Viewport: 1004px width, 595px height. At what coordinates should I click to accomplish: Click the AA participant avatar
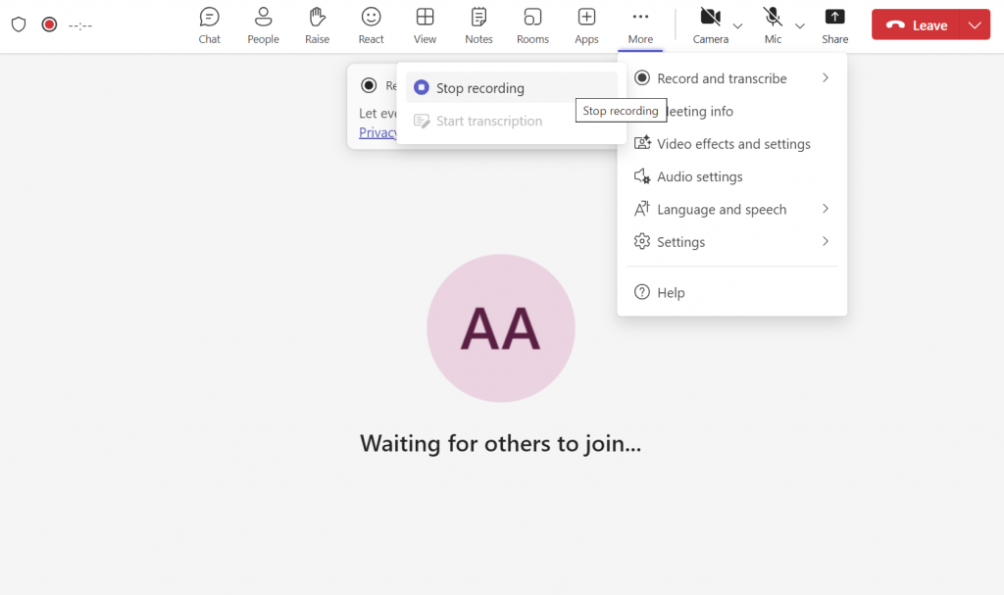(x=500, y=328)
